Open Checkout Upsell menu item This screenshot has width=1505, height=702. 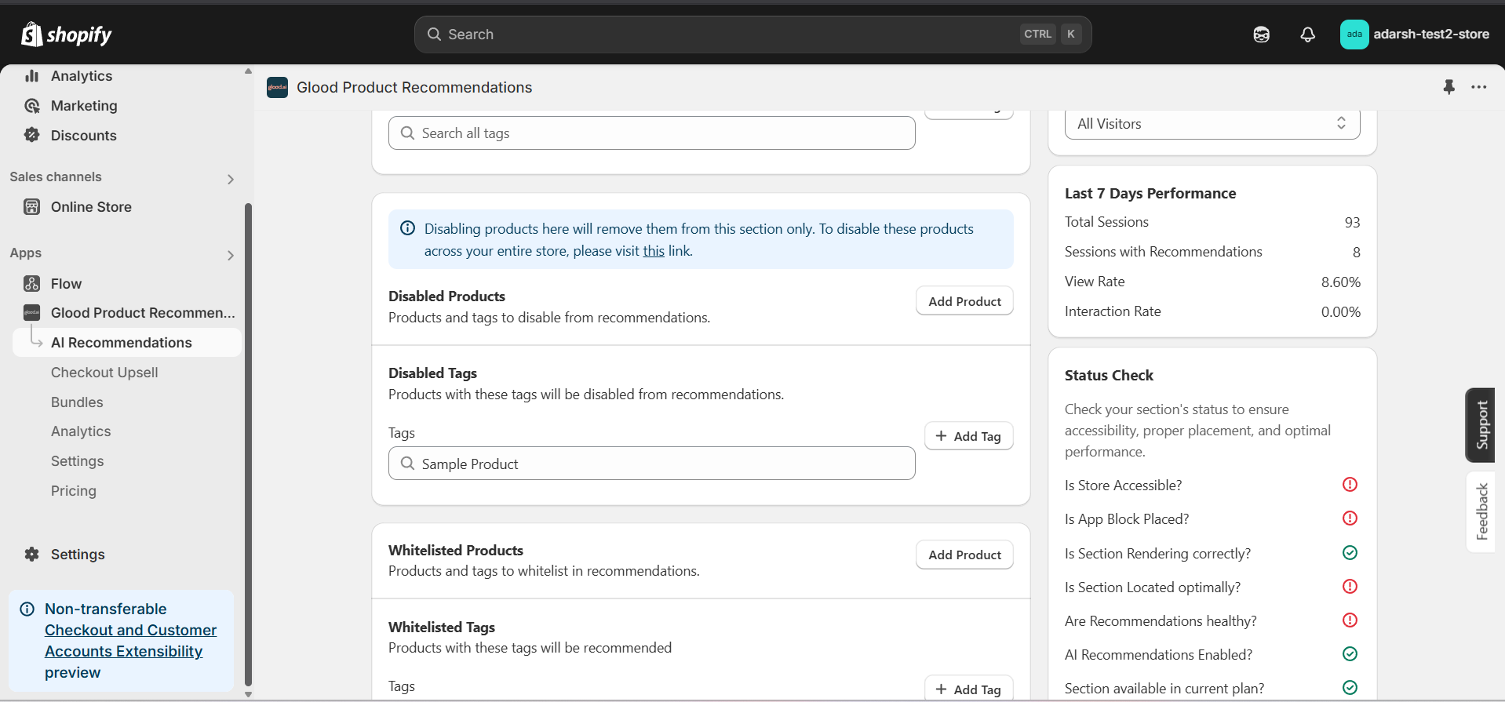pyautogui.click(x=104, y=373)
